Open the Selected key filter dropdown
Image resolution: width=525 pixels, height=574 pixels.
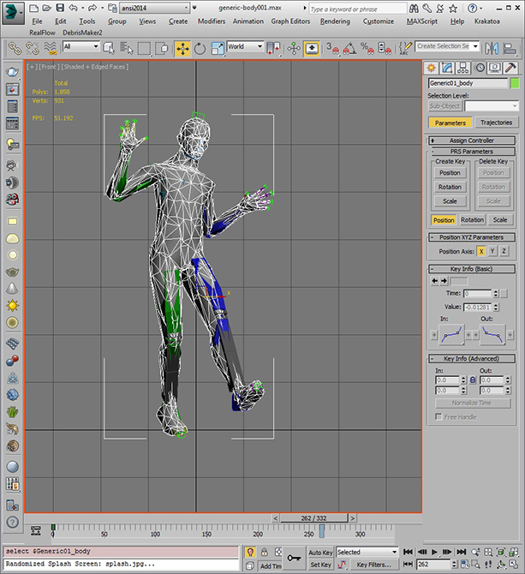(367, 553)
